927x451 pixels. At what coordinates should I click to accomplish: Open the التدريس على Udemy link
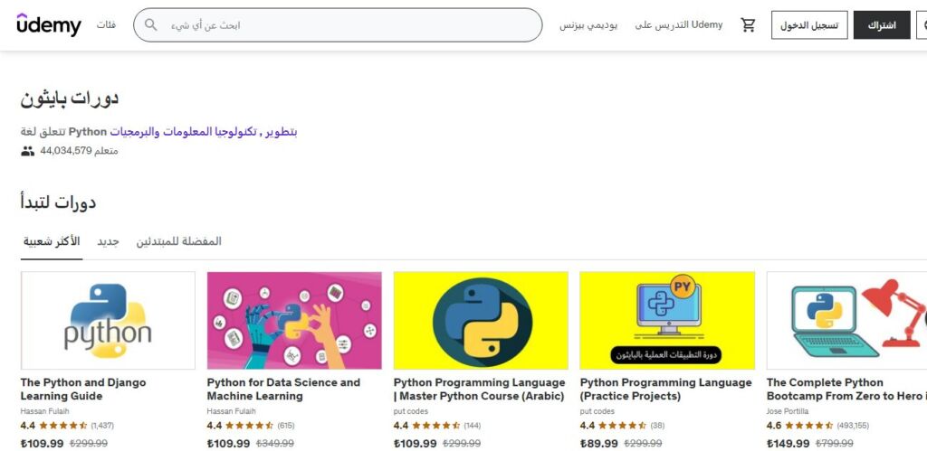[678, 25]
